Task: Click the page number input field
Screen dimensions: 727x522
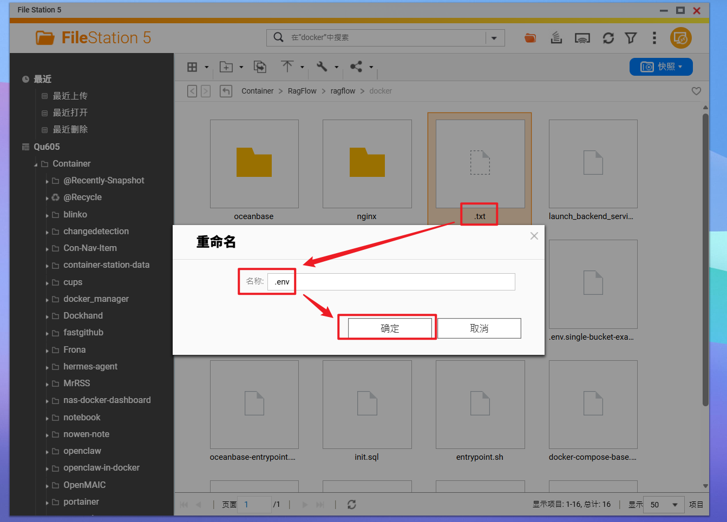Action: (x=254, y=505)
